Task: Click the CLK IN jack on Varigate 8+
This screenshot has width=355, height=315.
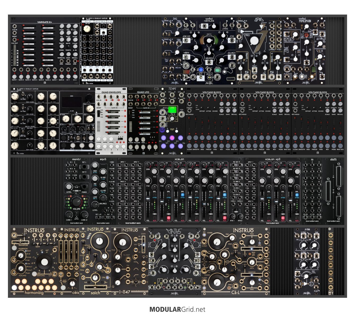Action: [x=15, y=26]
